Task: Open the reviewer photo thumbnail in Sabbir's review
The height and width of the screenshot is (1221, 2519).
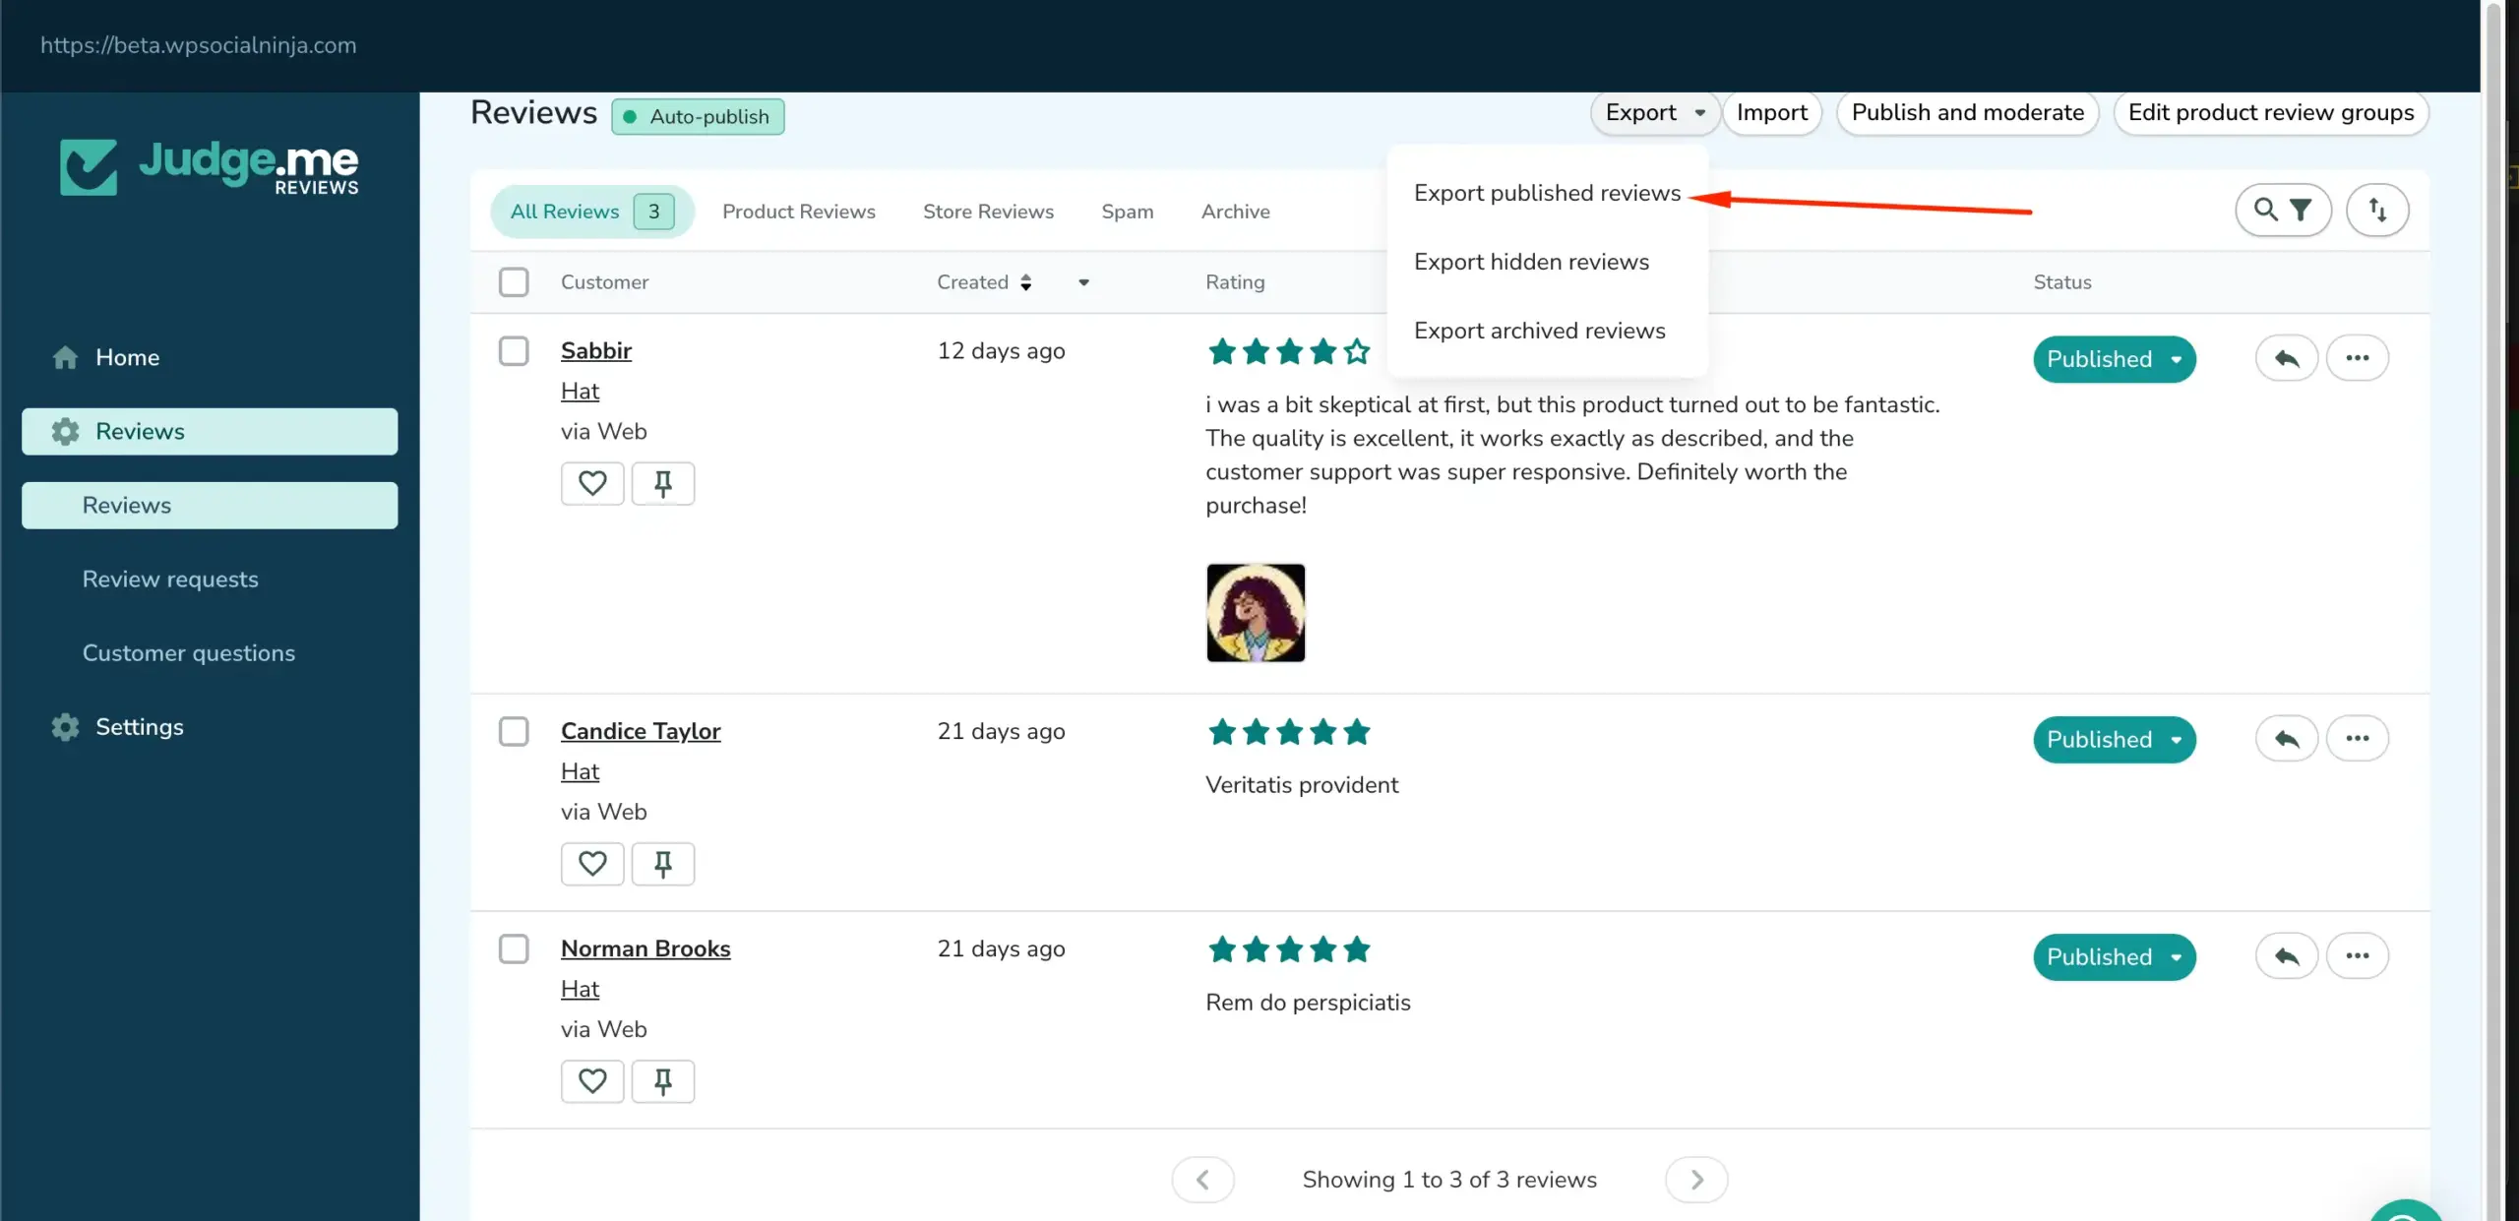Action: coord(1256,613)
